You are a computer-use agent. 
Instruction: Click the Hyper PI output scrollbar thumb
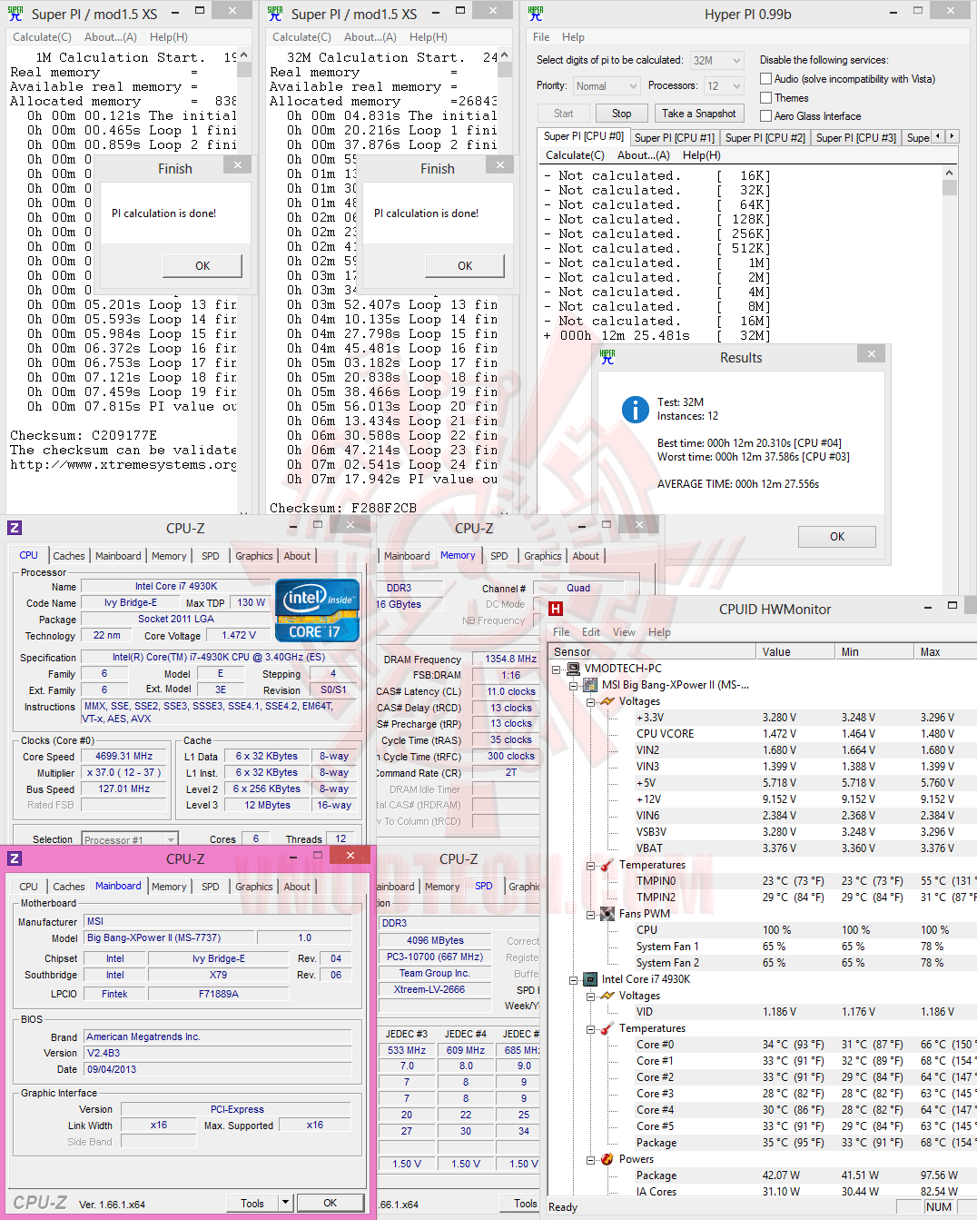coord(950,188)
